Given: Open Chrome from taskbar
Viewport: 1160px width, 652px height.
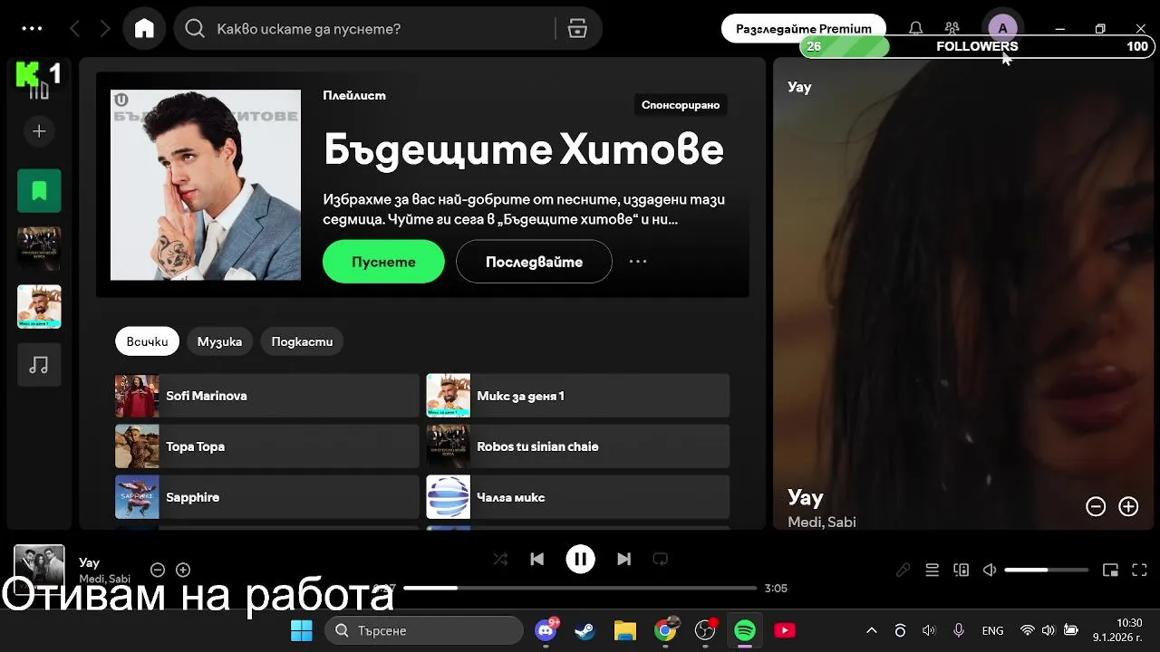Looking at the screenshot, I should [x=665, y=630].
